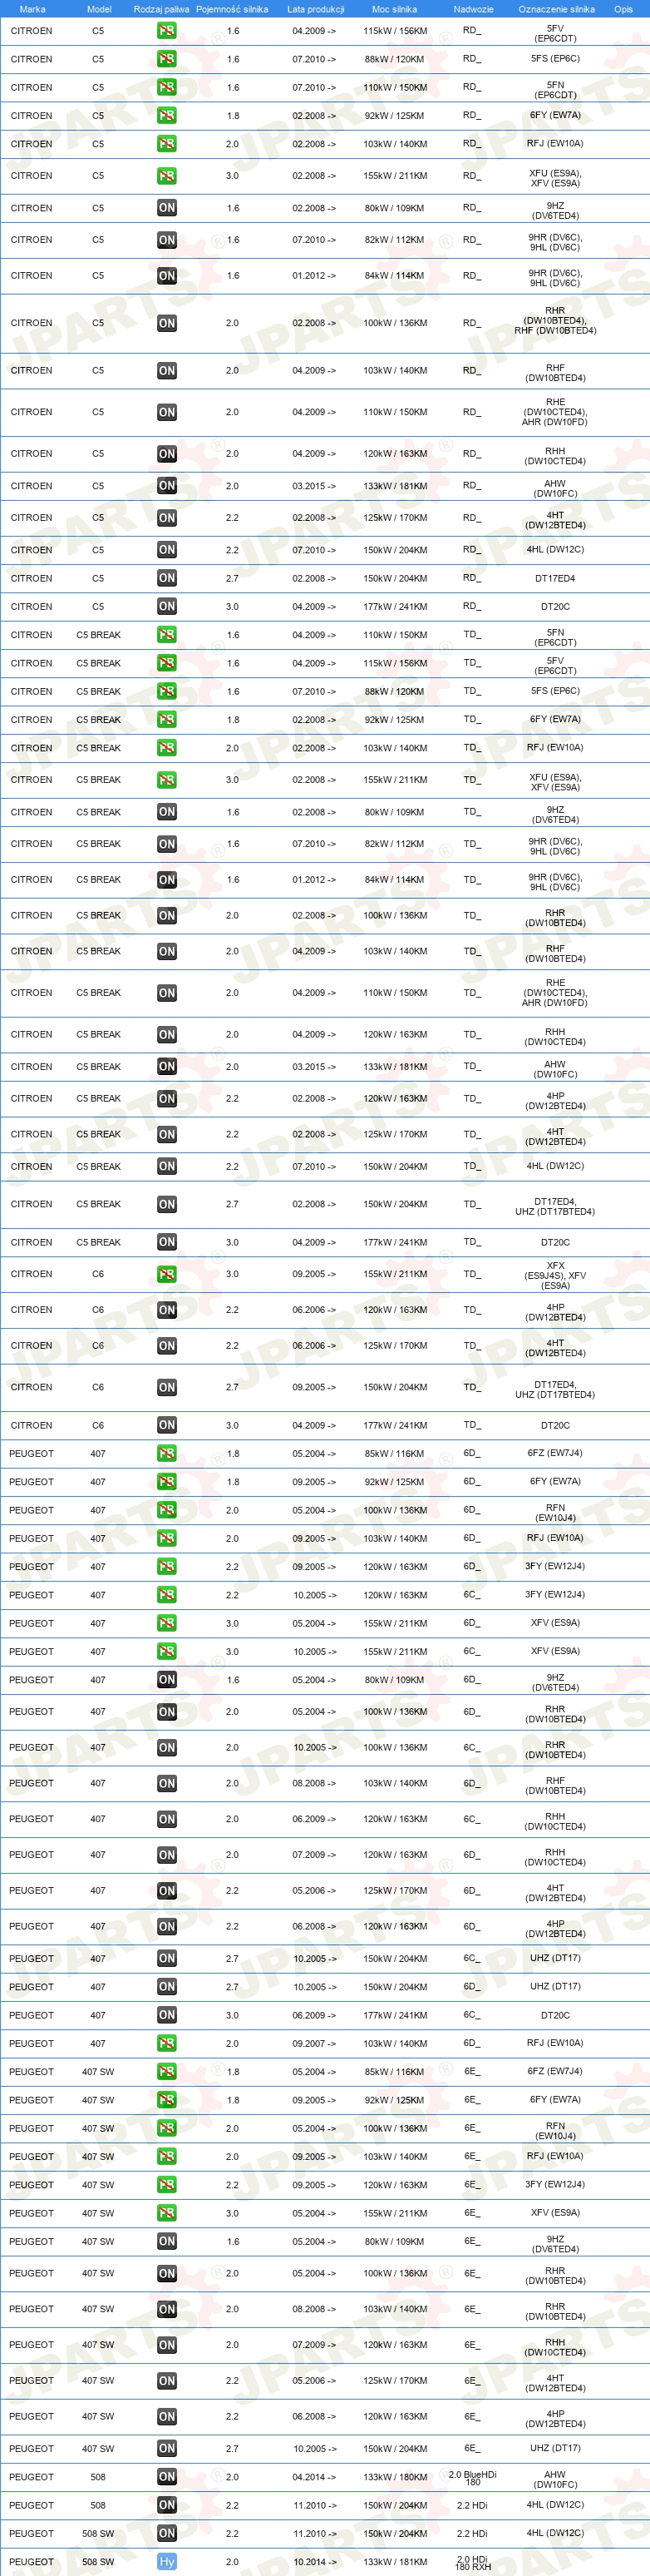Image resolution: width=650 pixels, height=2576 pixels.
Task: Click the Rodzaj paliwa column header
Action: click(x=162, y=9)
